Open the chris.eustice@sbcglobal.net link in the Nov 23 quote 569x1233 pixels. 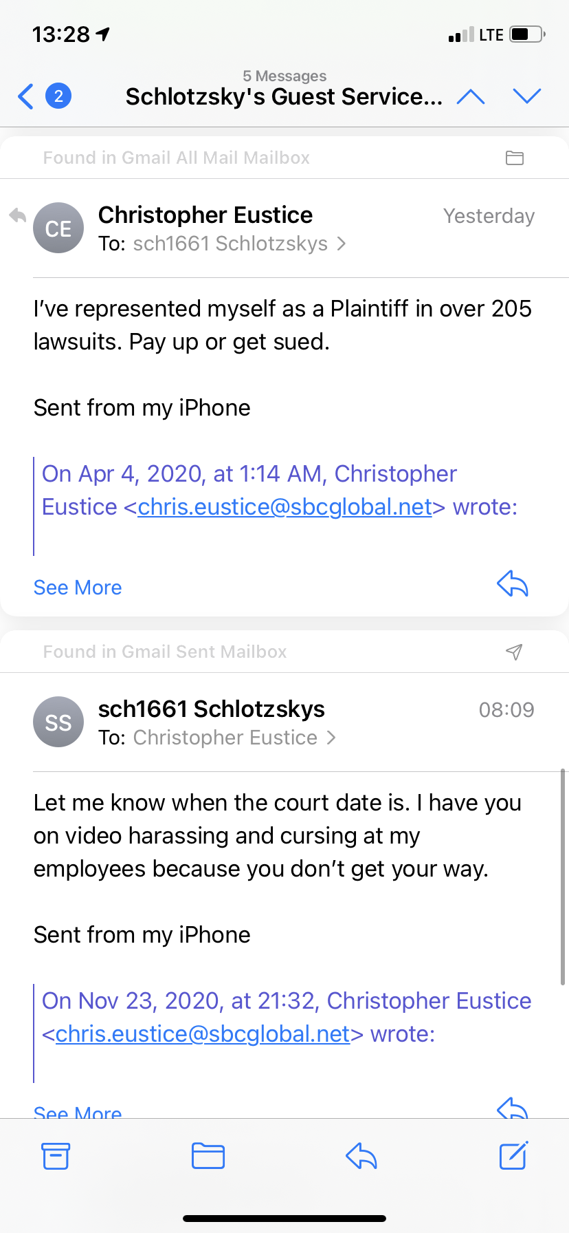coord(203,1034)
